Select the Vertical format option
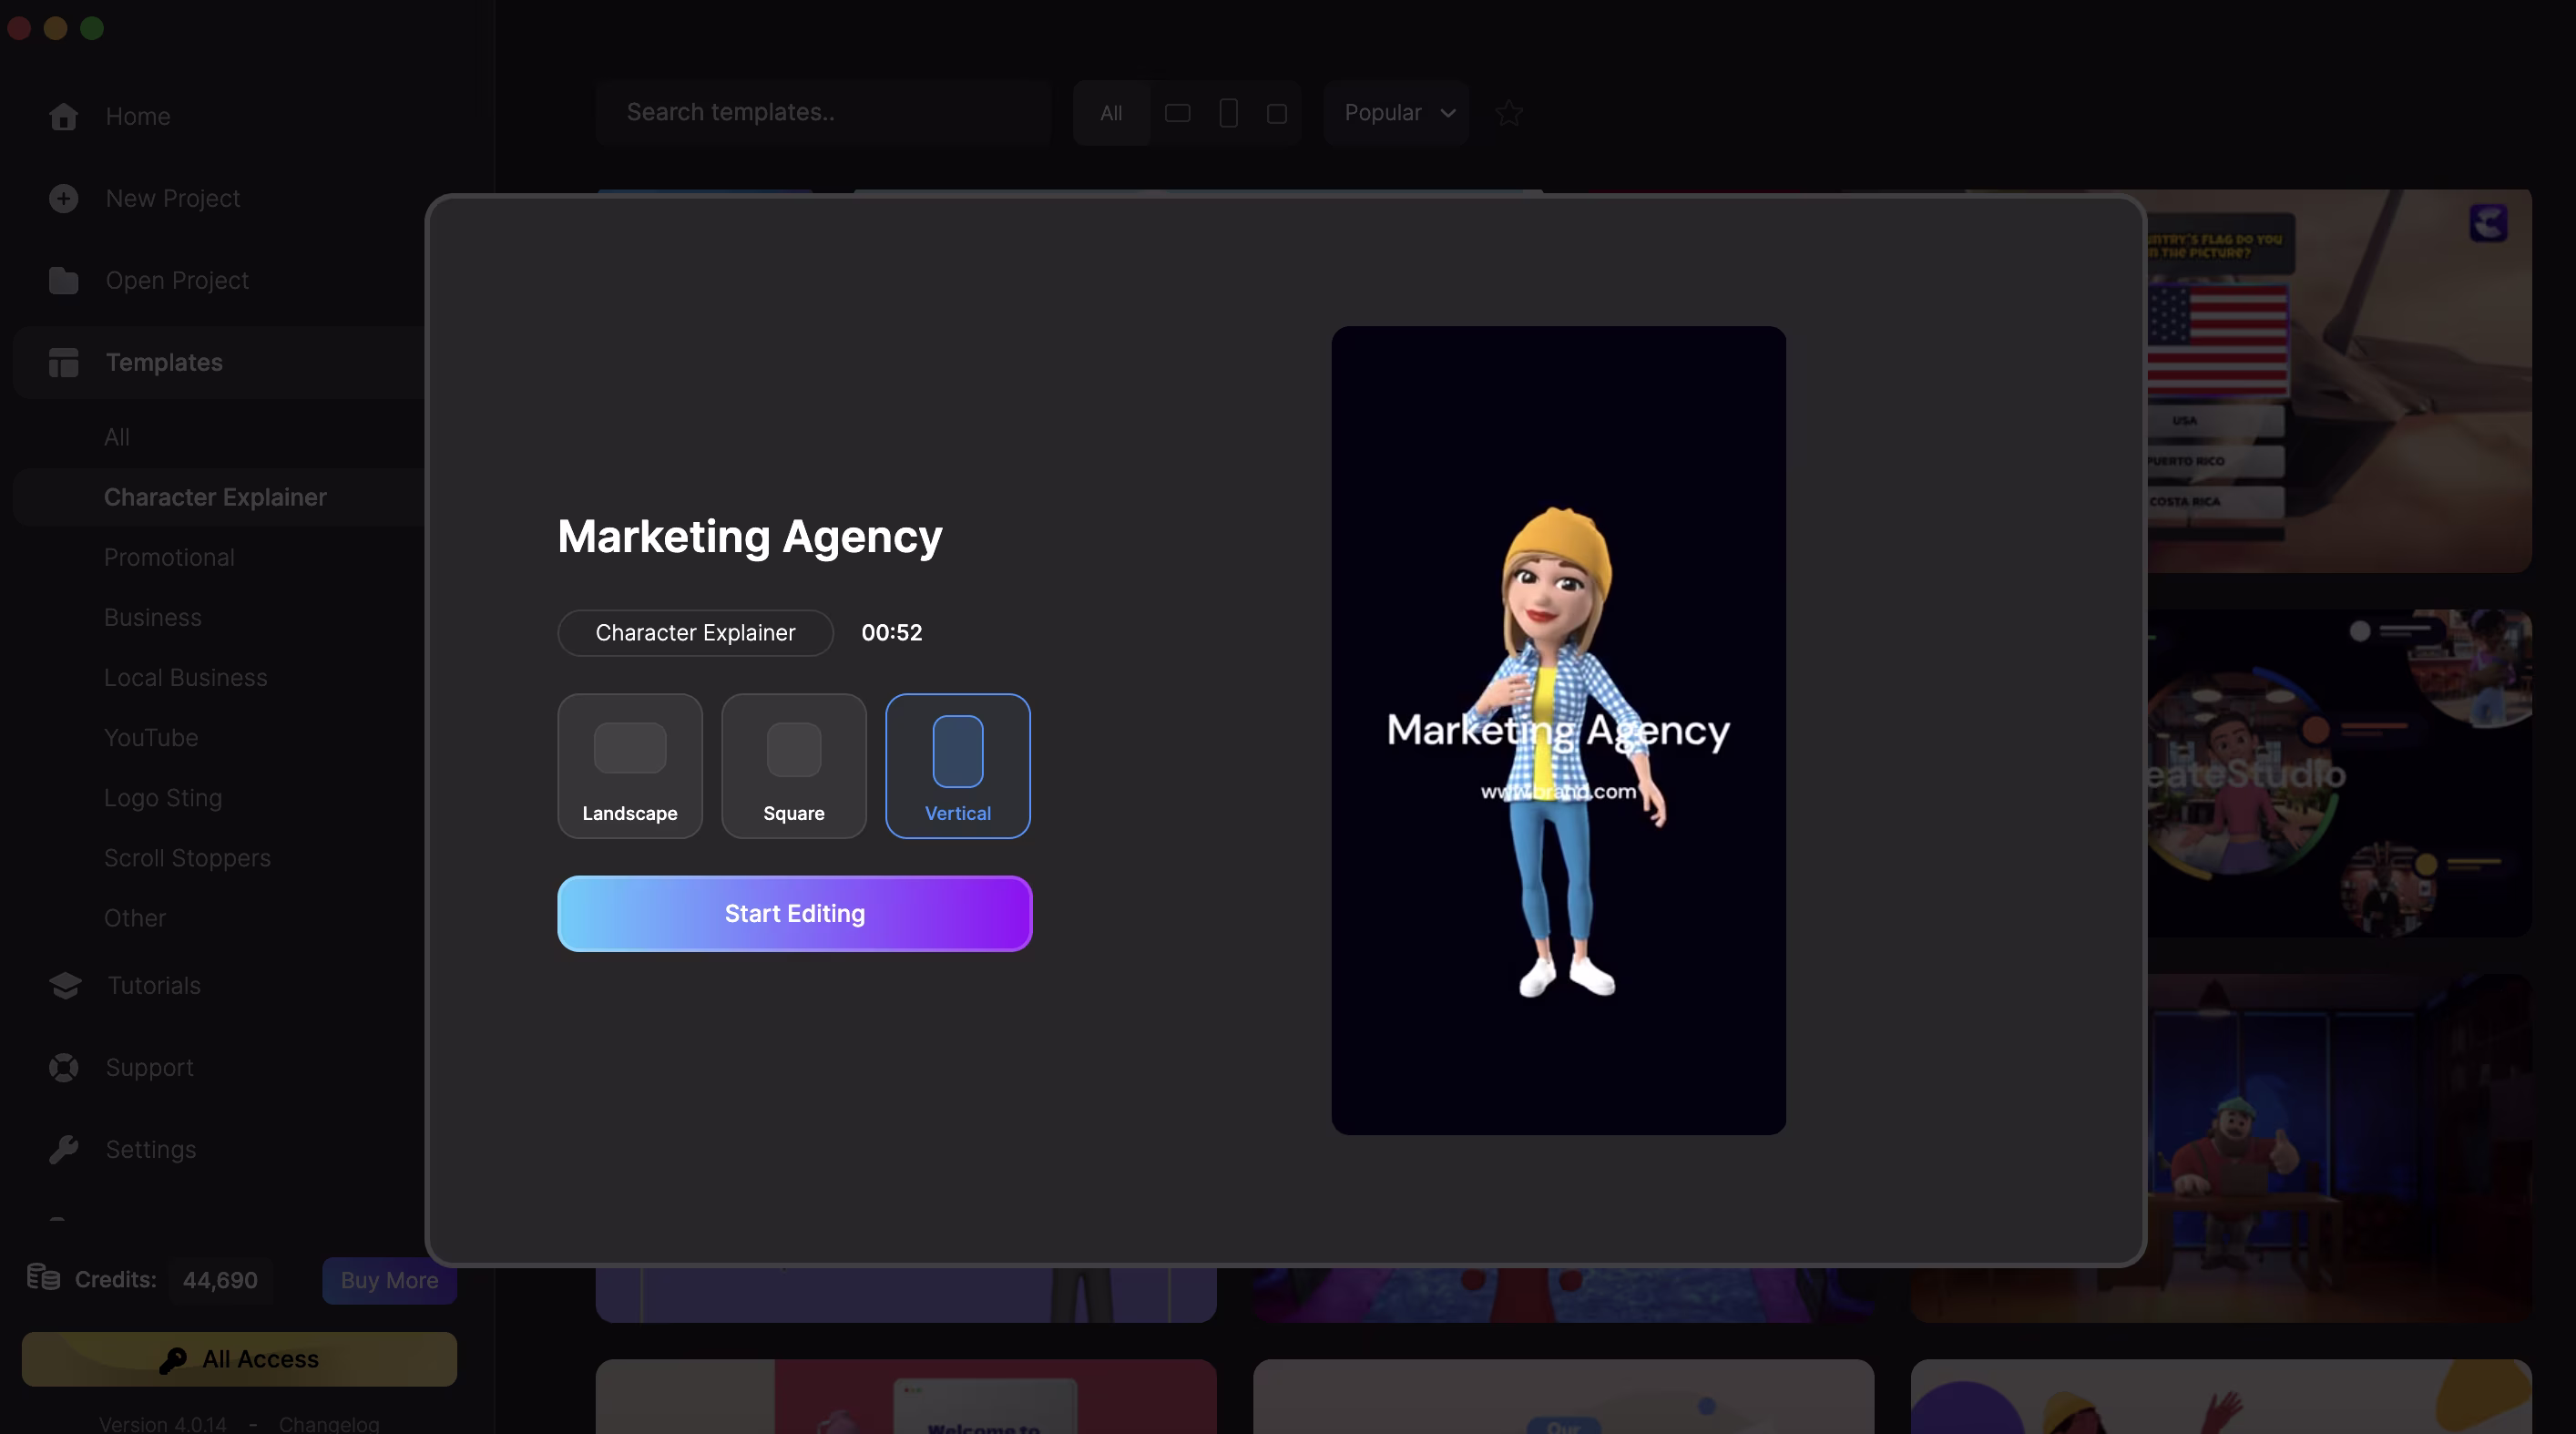This screenshot has width=2576, height=1434. [x=957, y=766]
